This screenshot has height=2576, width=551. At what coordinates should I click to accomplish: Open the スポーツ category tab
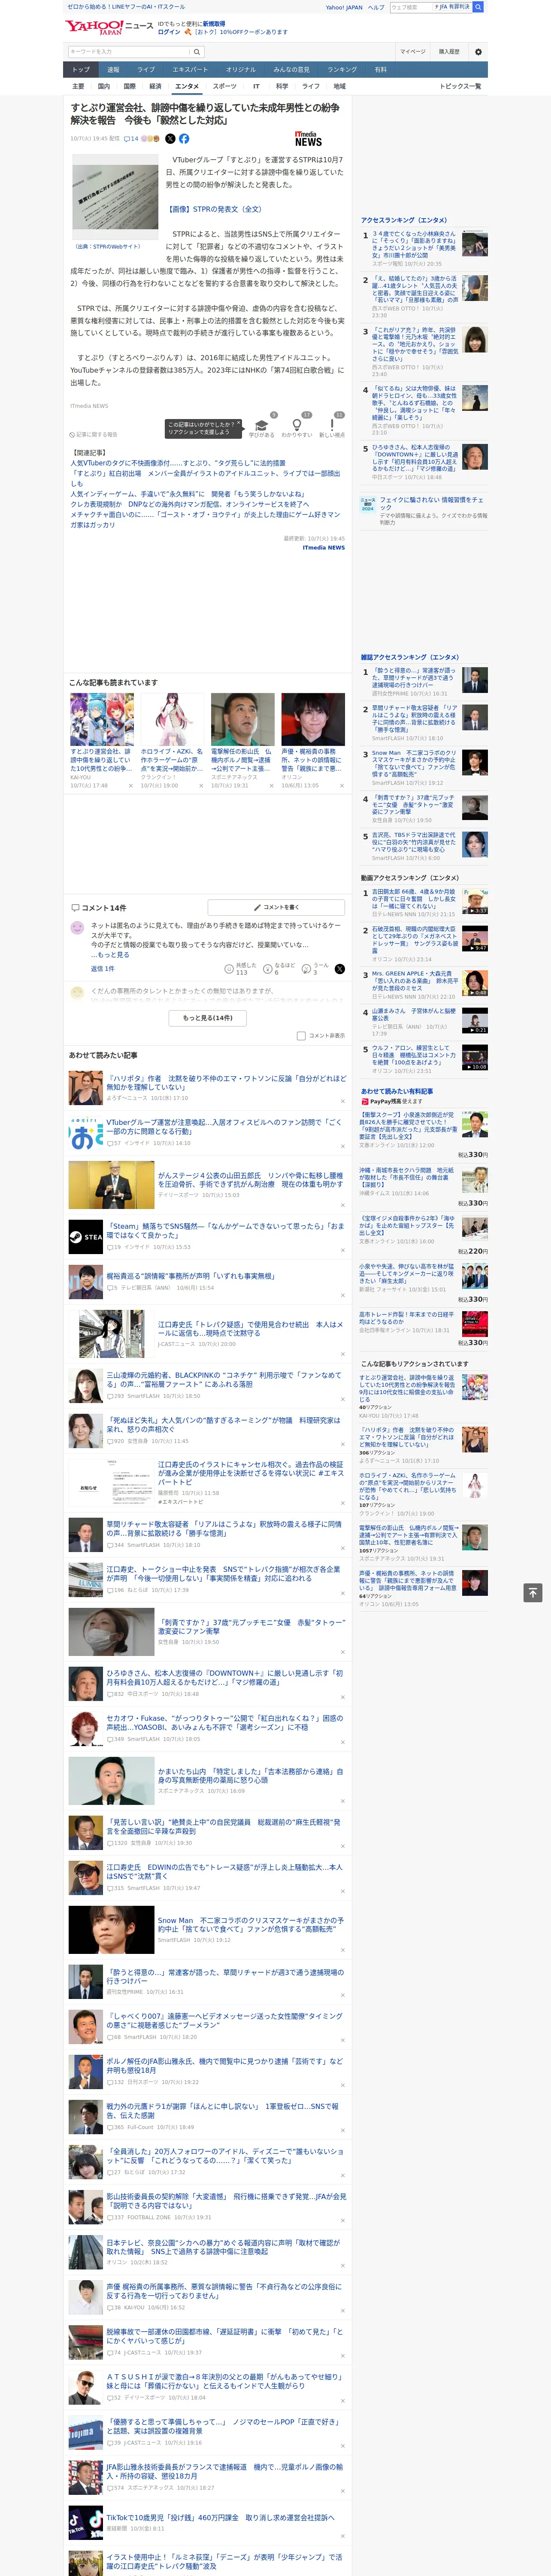[225, 86]
